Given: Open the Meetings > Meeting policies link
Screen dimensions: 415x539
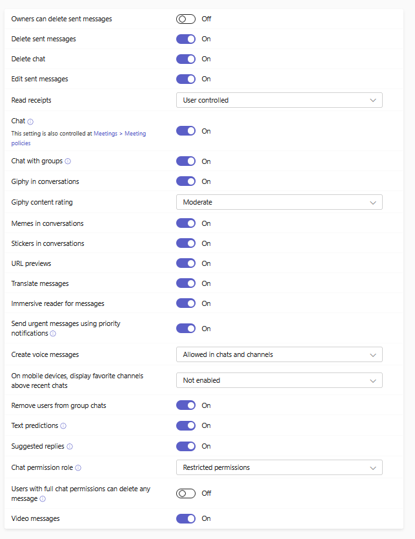Looking at the screenshot, I should coord(119,134).
